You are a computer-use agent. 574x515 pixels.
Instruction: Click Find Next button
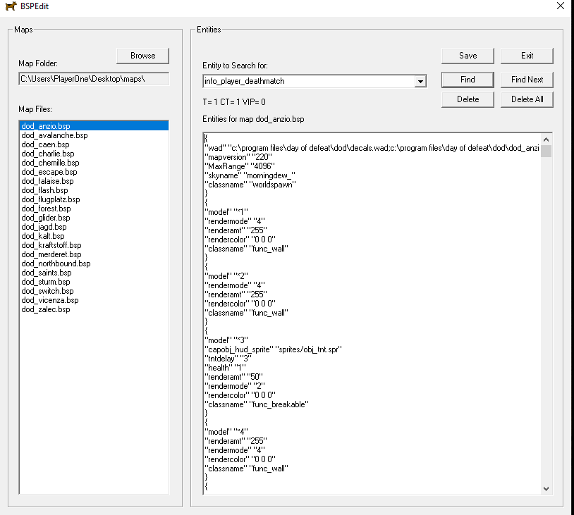pyautogui.click(x=527, y=80)
